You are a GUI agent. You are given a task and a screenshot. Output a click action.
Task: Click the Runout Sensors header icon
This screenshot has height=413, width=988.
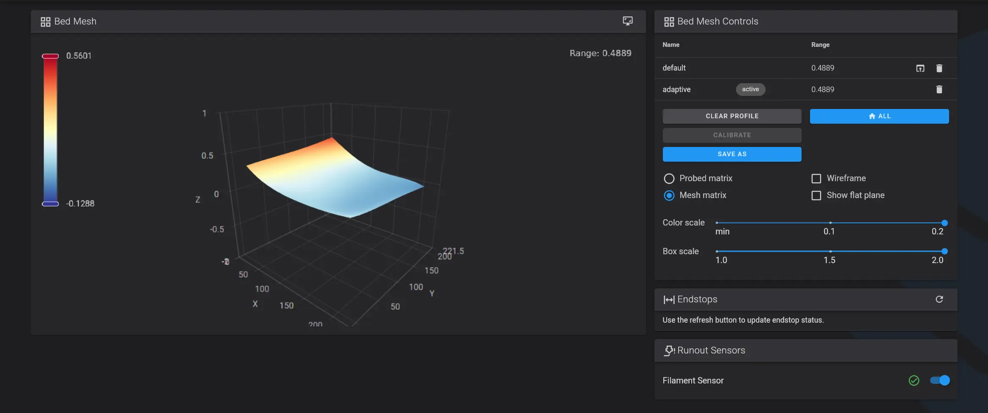pyautogui.click(x=669, y=351)
